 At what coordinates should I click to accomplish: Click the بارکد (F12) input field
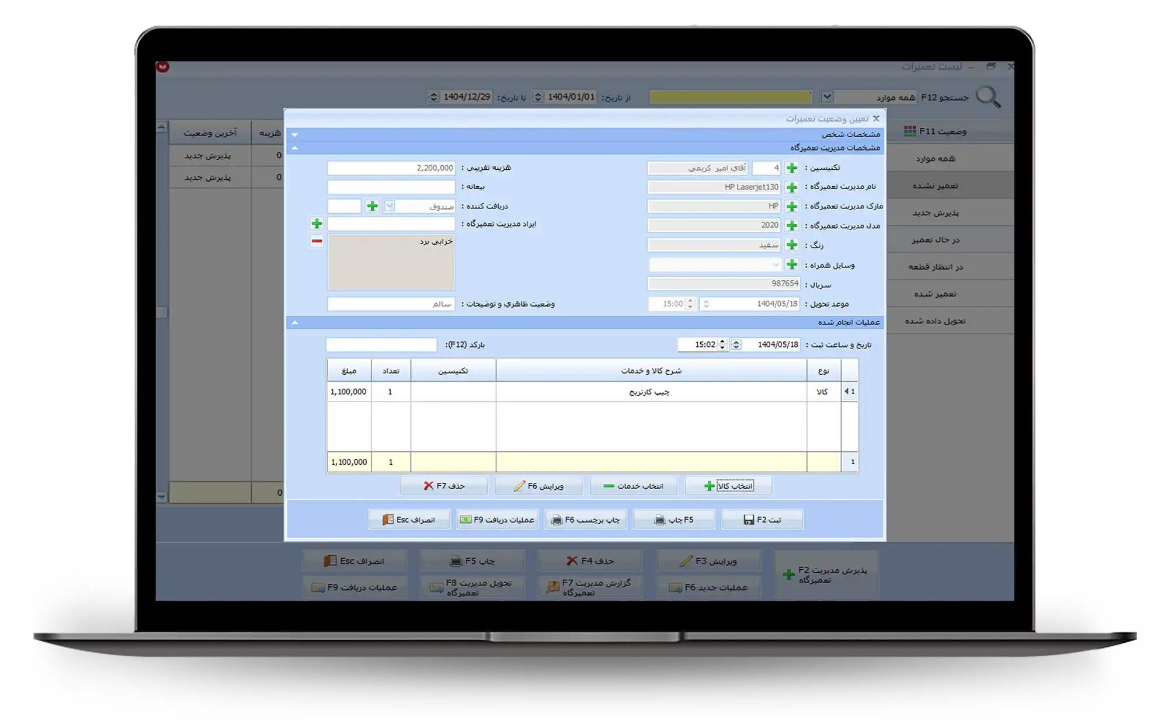click(381, 345)
